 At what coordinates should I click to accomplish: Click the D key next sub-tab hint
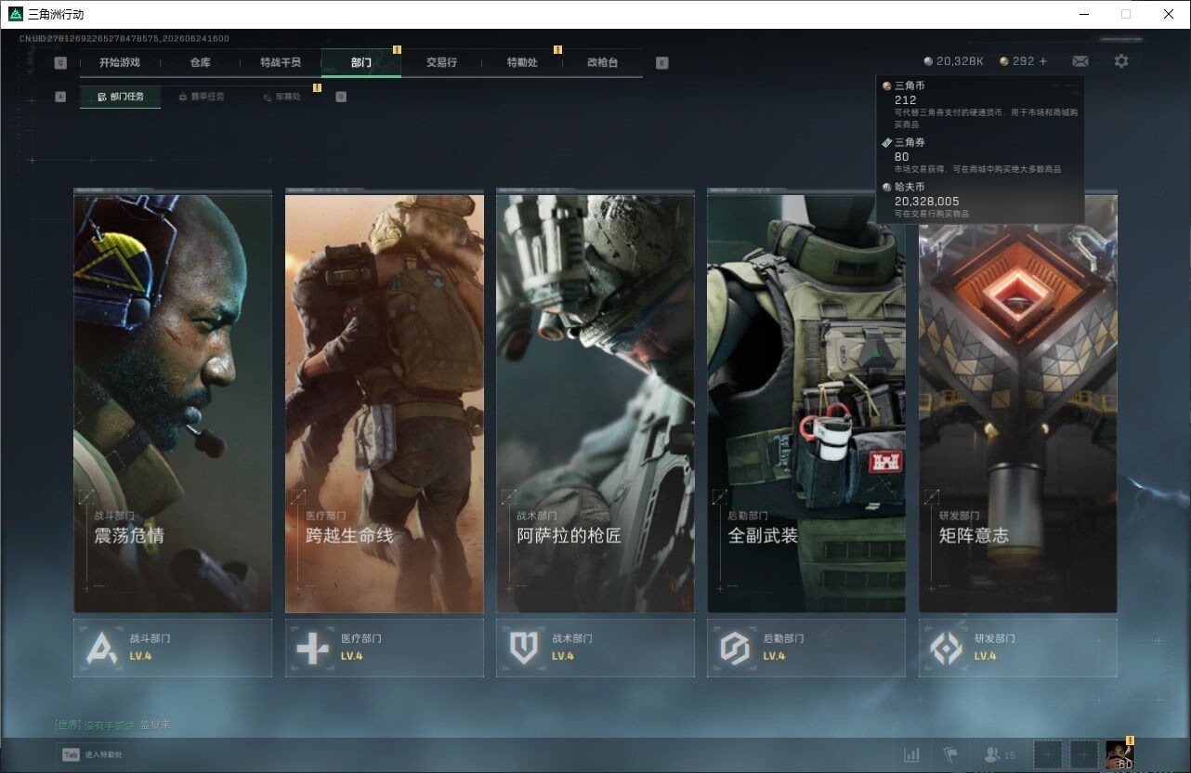click(x=341, y=97)
